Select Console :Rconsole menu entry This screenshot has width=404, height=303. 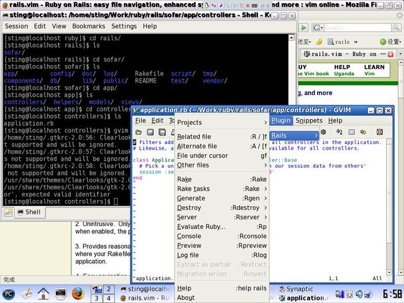[x=222, y=237]
